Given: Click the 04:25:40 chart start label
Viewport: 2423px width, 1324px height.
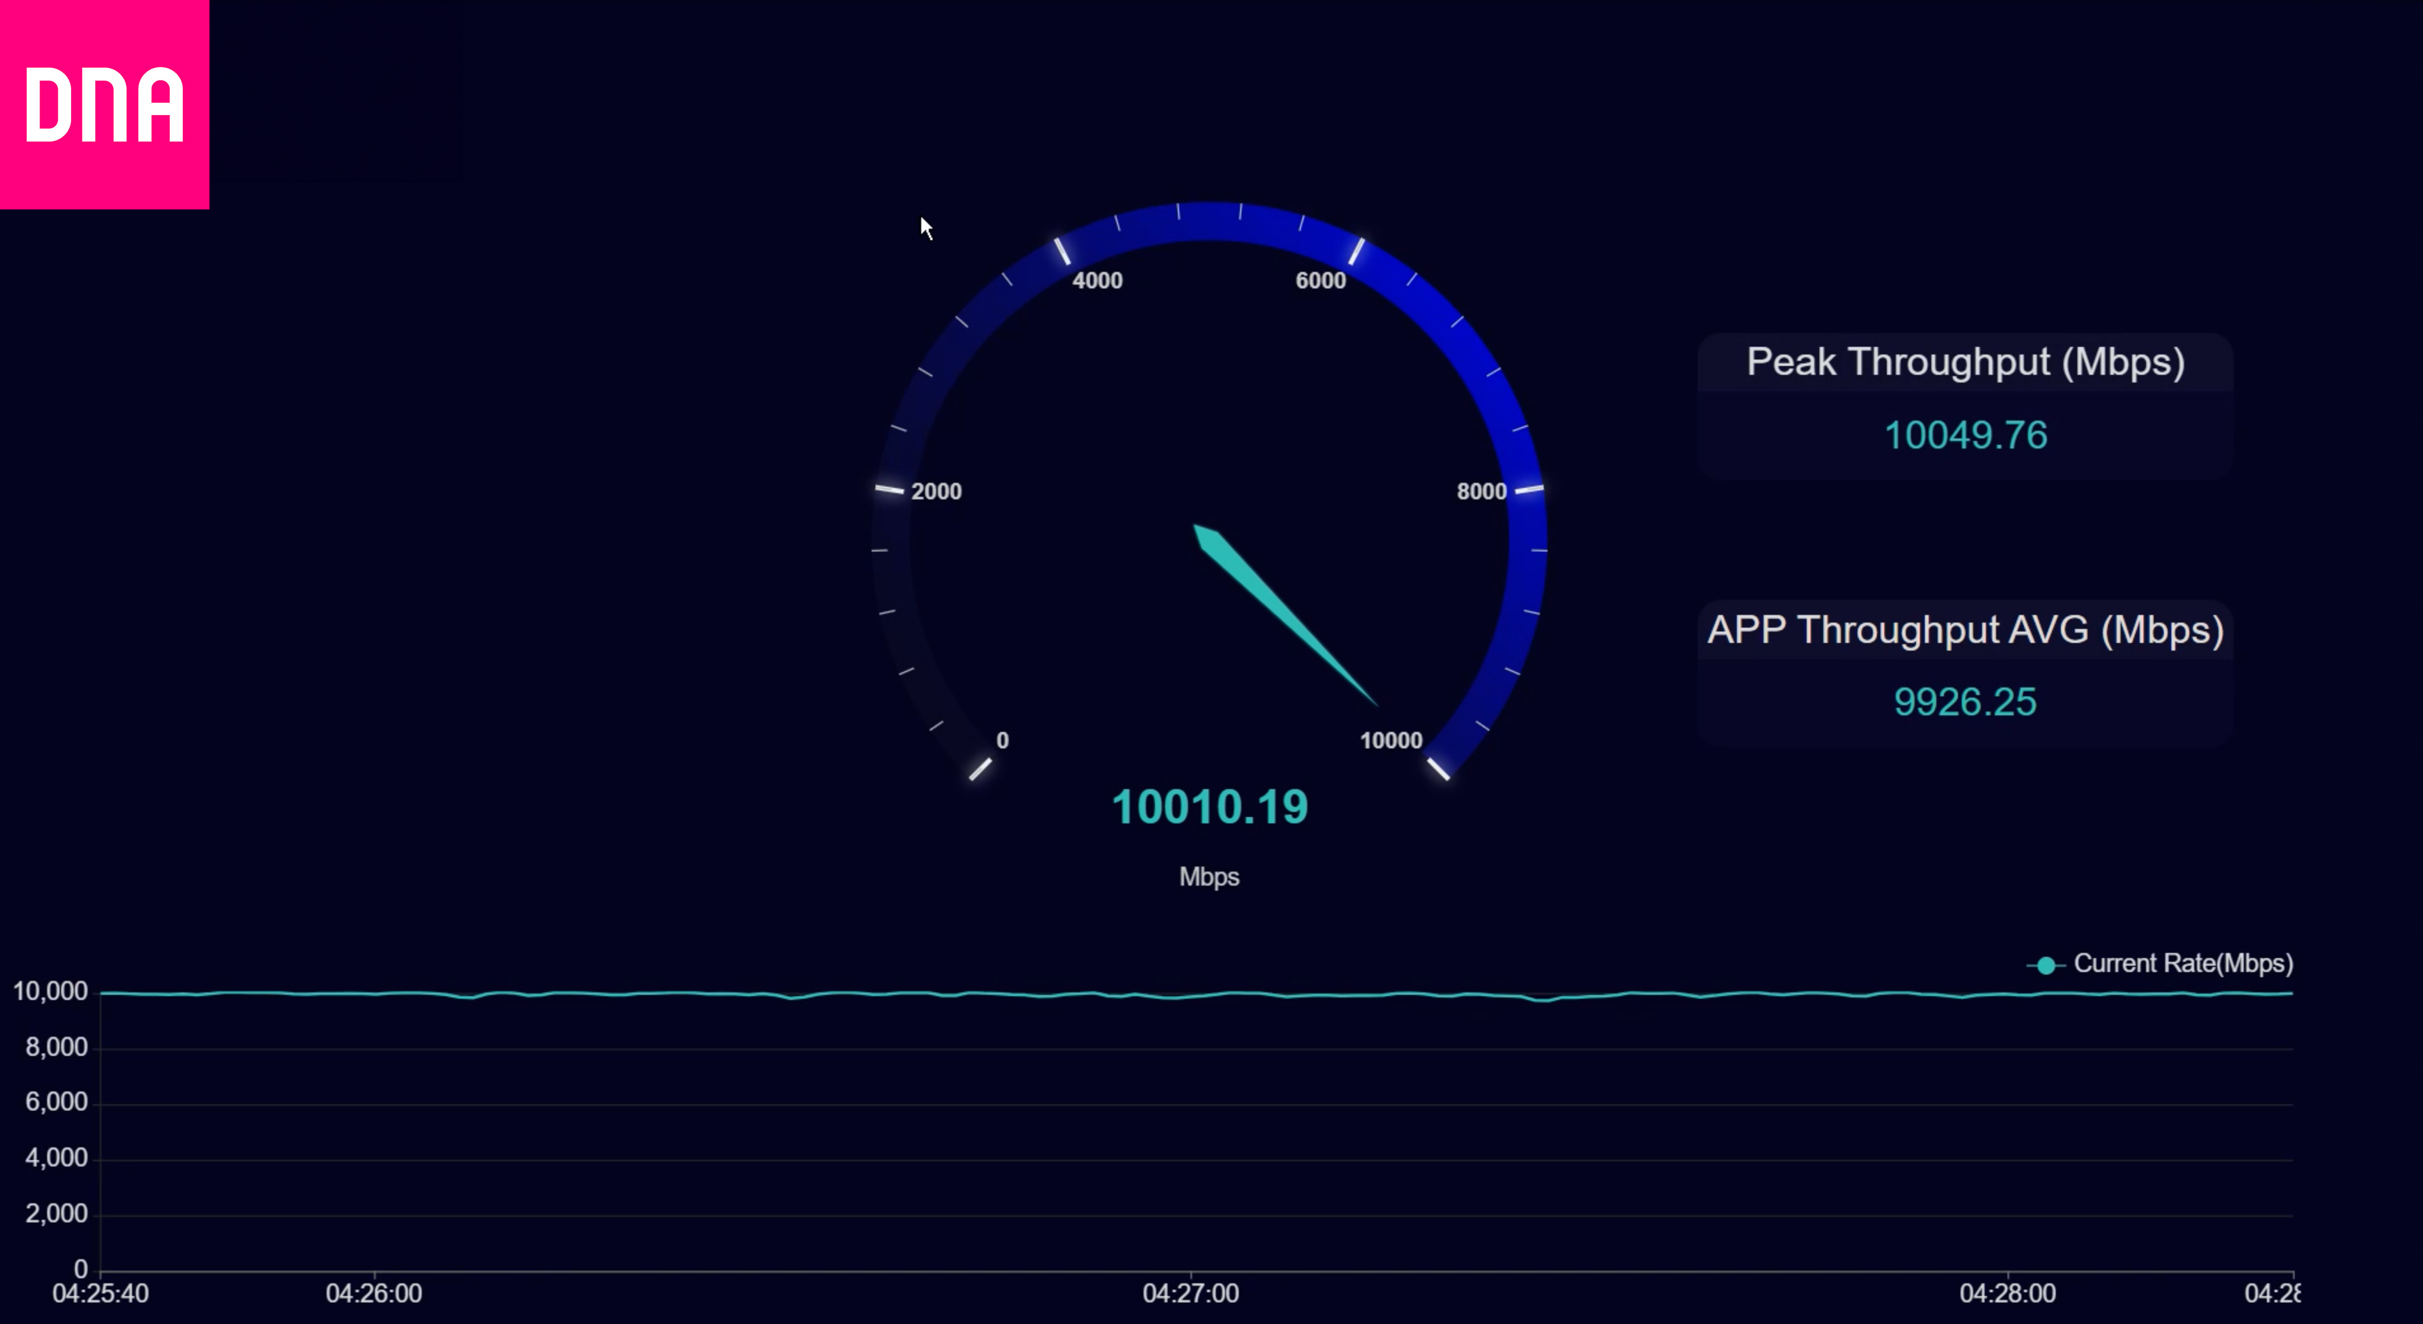Looking at the screenshot, I should point(100,1293).
